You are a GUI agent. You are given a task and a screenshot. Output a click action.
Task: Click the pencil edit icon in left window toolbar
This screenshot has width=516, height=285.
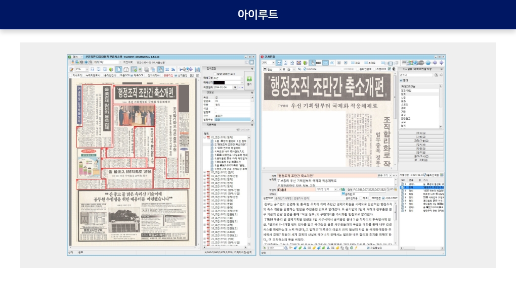[71, 69]
